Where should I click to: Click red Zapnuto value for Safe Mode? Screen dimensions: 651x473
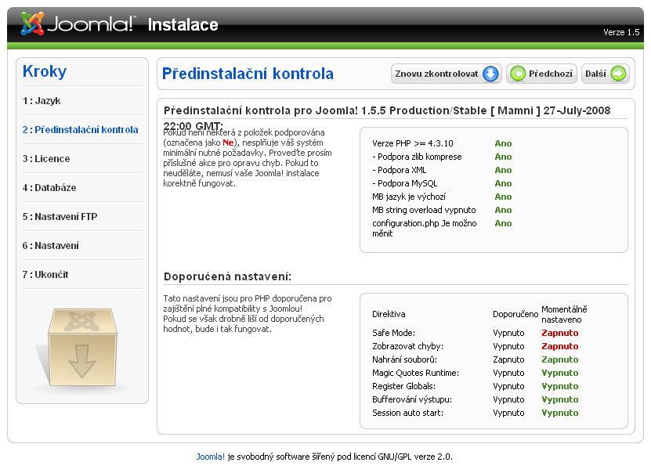click(559, 333)
